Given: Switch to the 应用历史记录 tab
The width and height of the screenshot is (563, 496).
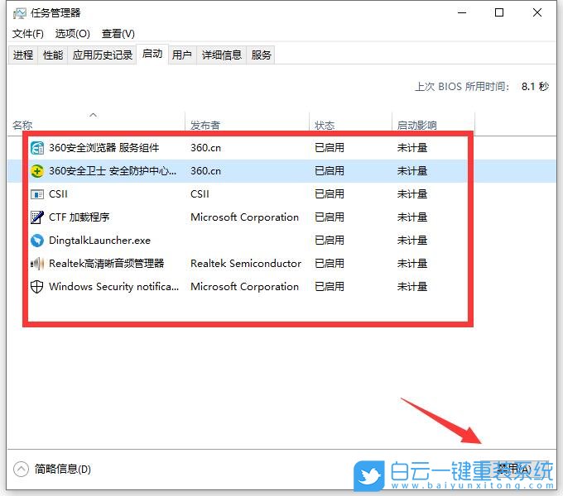Looking at the screenshot, I should pos(103,55).
